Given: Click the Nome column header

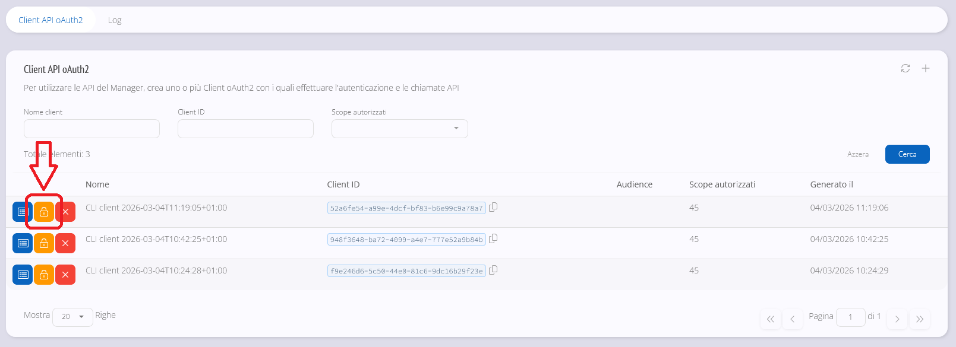Looking at the screenshot, I should tap(97, 184).
